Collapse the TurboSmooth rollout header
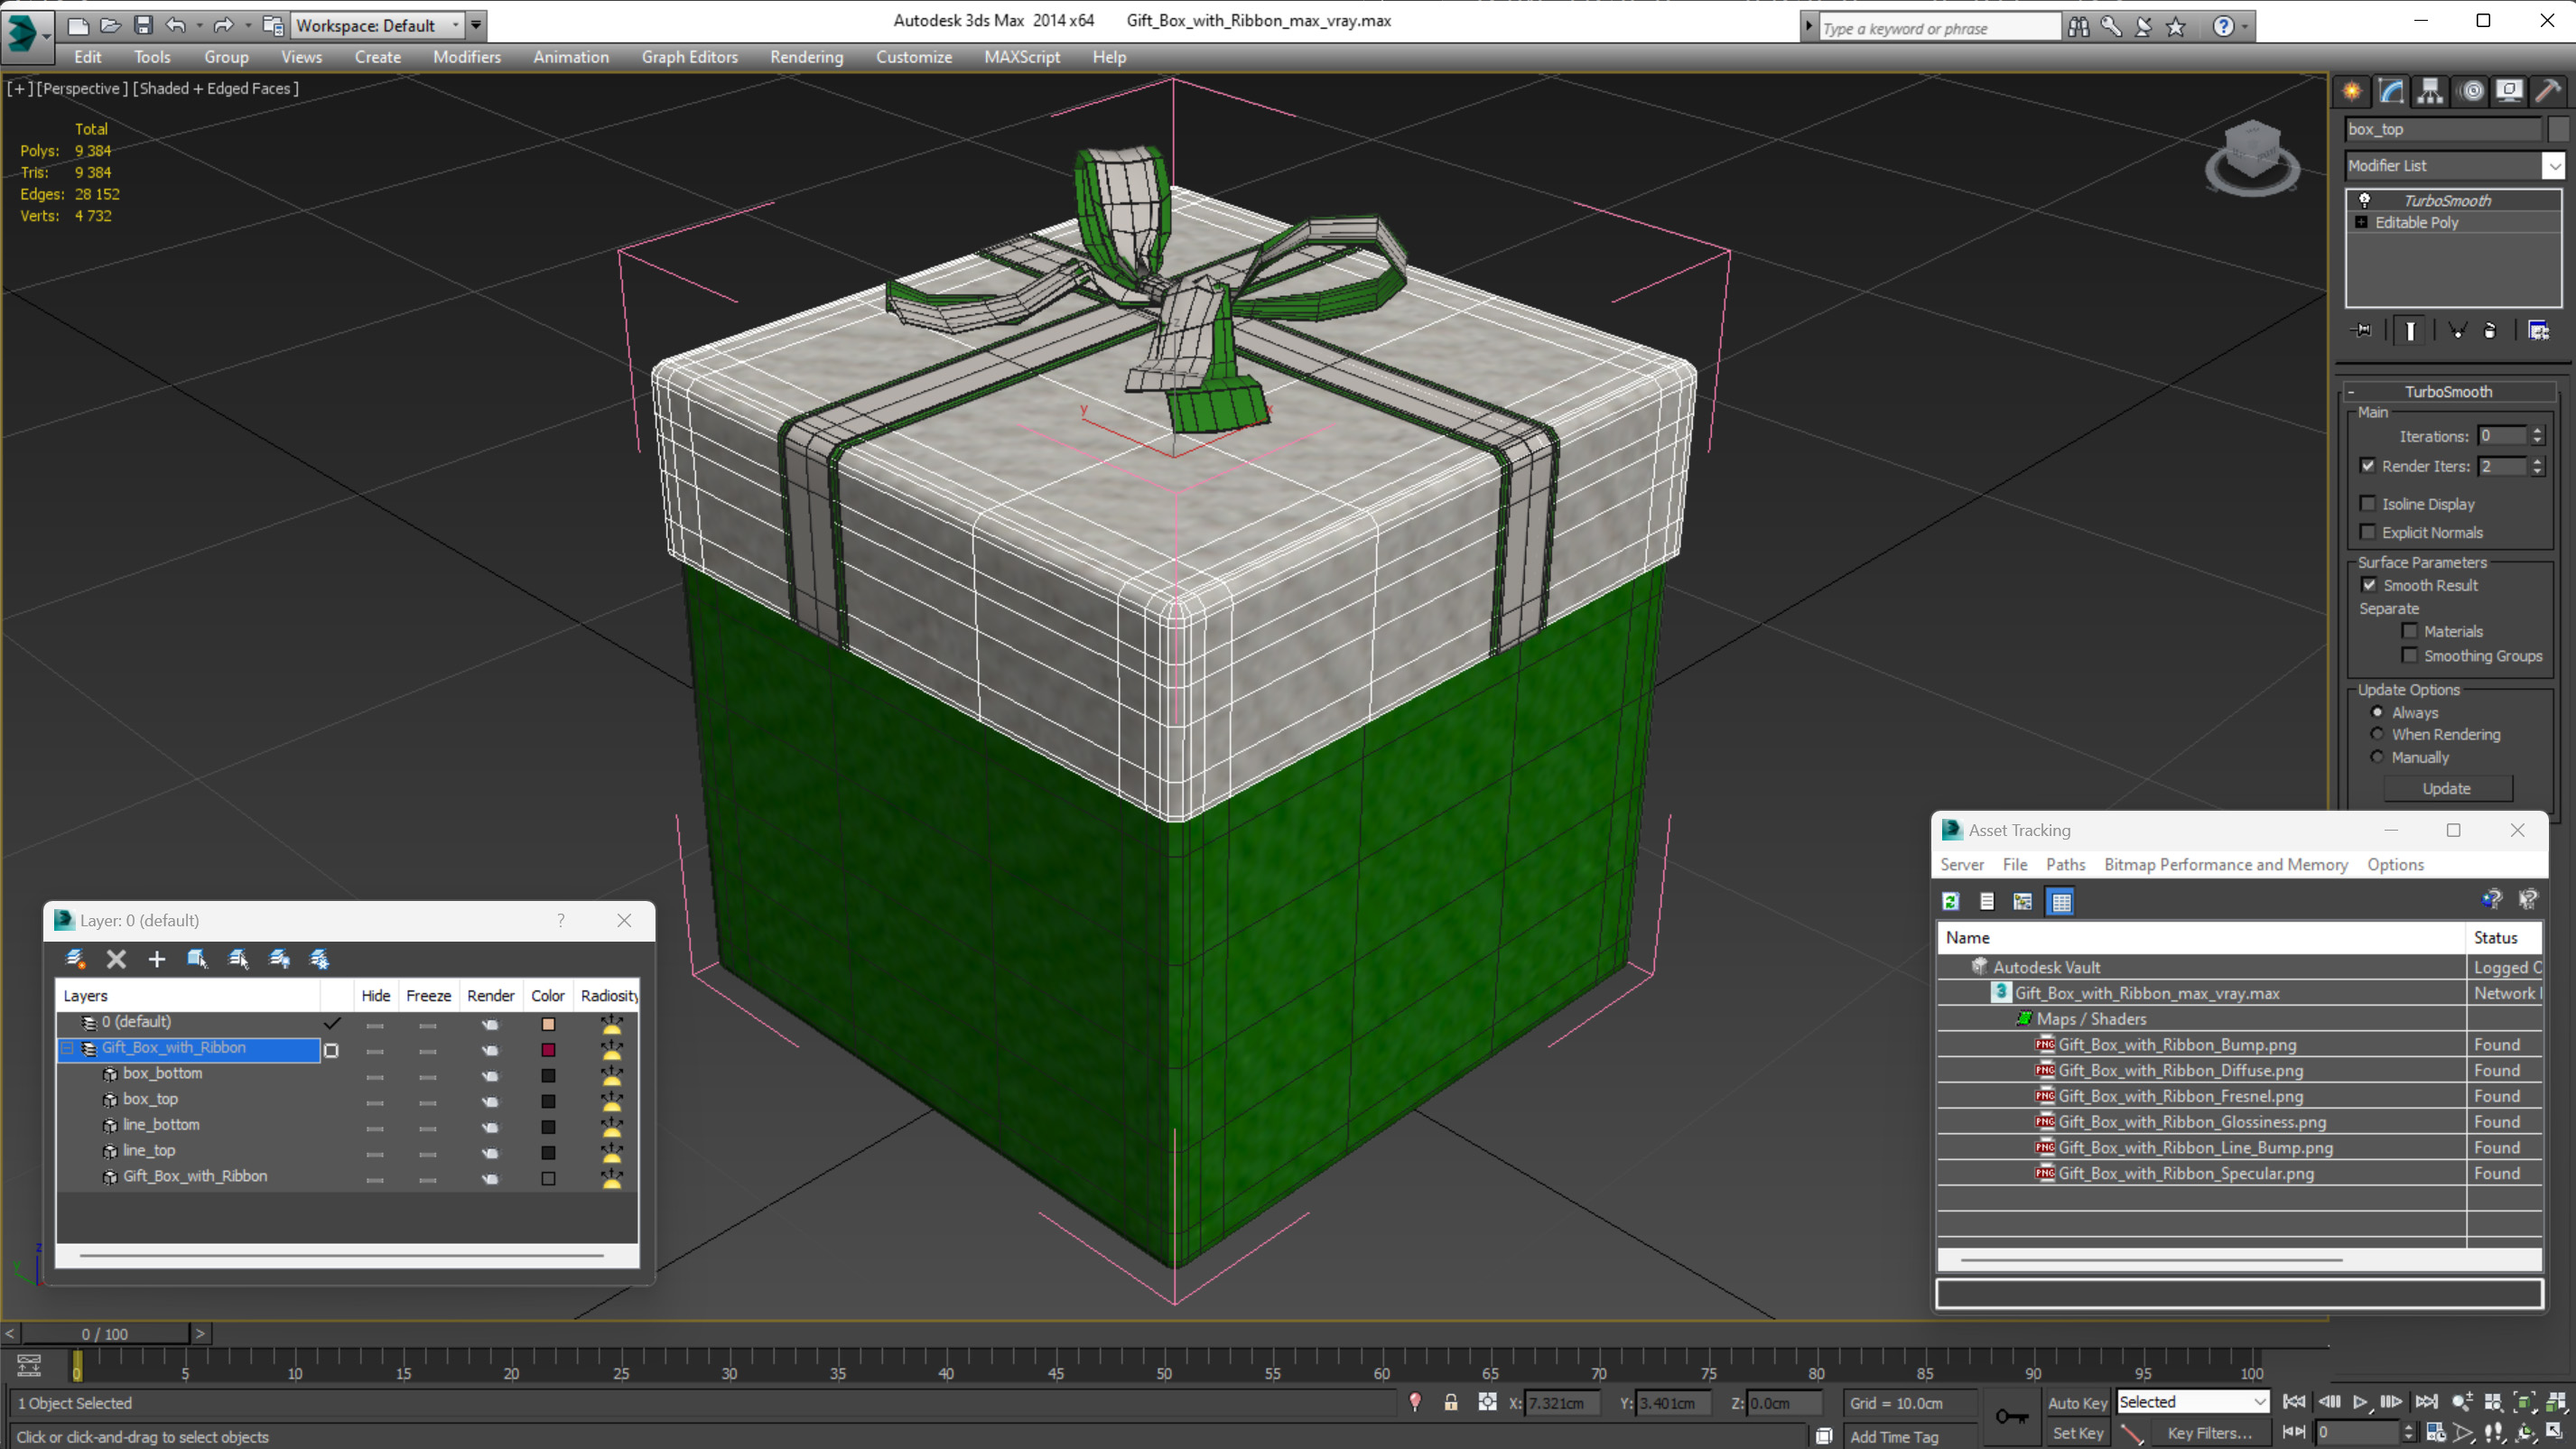 [x=2448, y=391]
